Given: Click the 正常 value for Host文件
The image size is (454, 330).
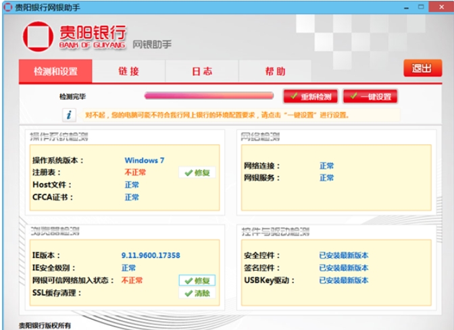Looking at the screenshot, I should 132,185.
